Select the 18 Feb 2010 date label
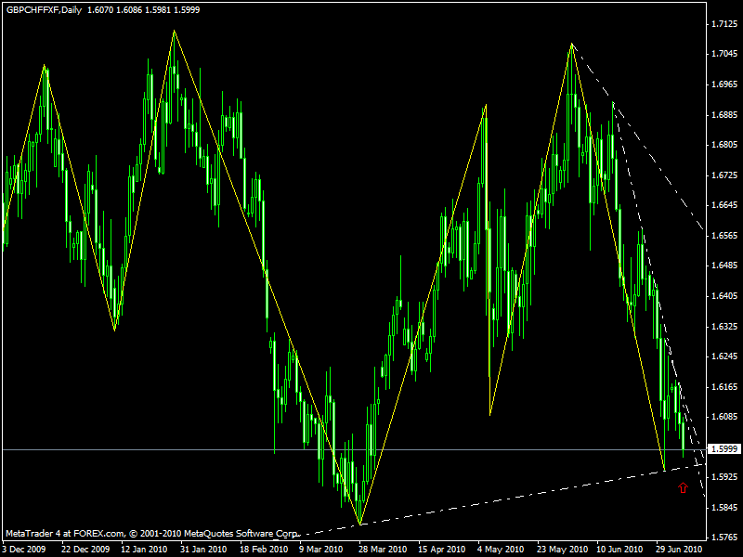Image resolution: width=743 pixels, height=557 pixels. click(x=260, y=549)
